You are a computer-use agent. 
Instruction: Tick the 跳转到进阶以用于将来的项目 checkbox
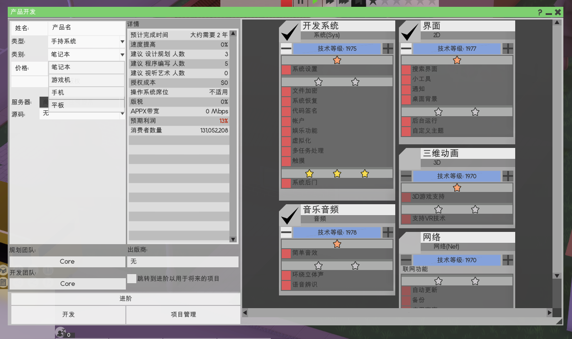coord(132,279)
